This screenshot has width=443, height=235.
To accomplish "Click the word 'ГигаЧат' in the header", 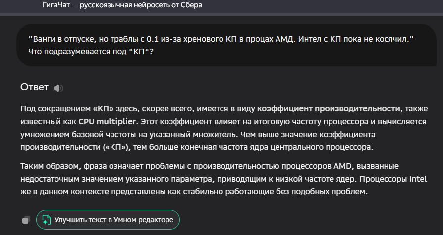I will click(x=59, y=5).
